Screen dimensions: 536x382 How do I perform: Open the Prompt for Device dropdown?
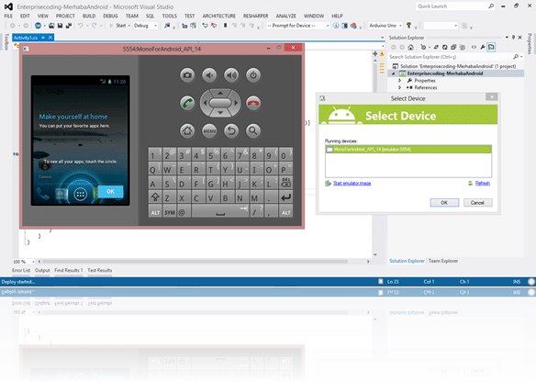pyautogui.click(x=328, y=26)
